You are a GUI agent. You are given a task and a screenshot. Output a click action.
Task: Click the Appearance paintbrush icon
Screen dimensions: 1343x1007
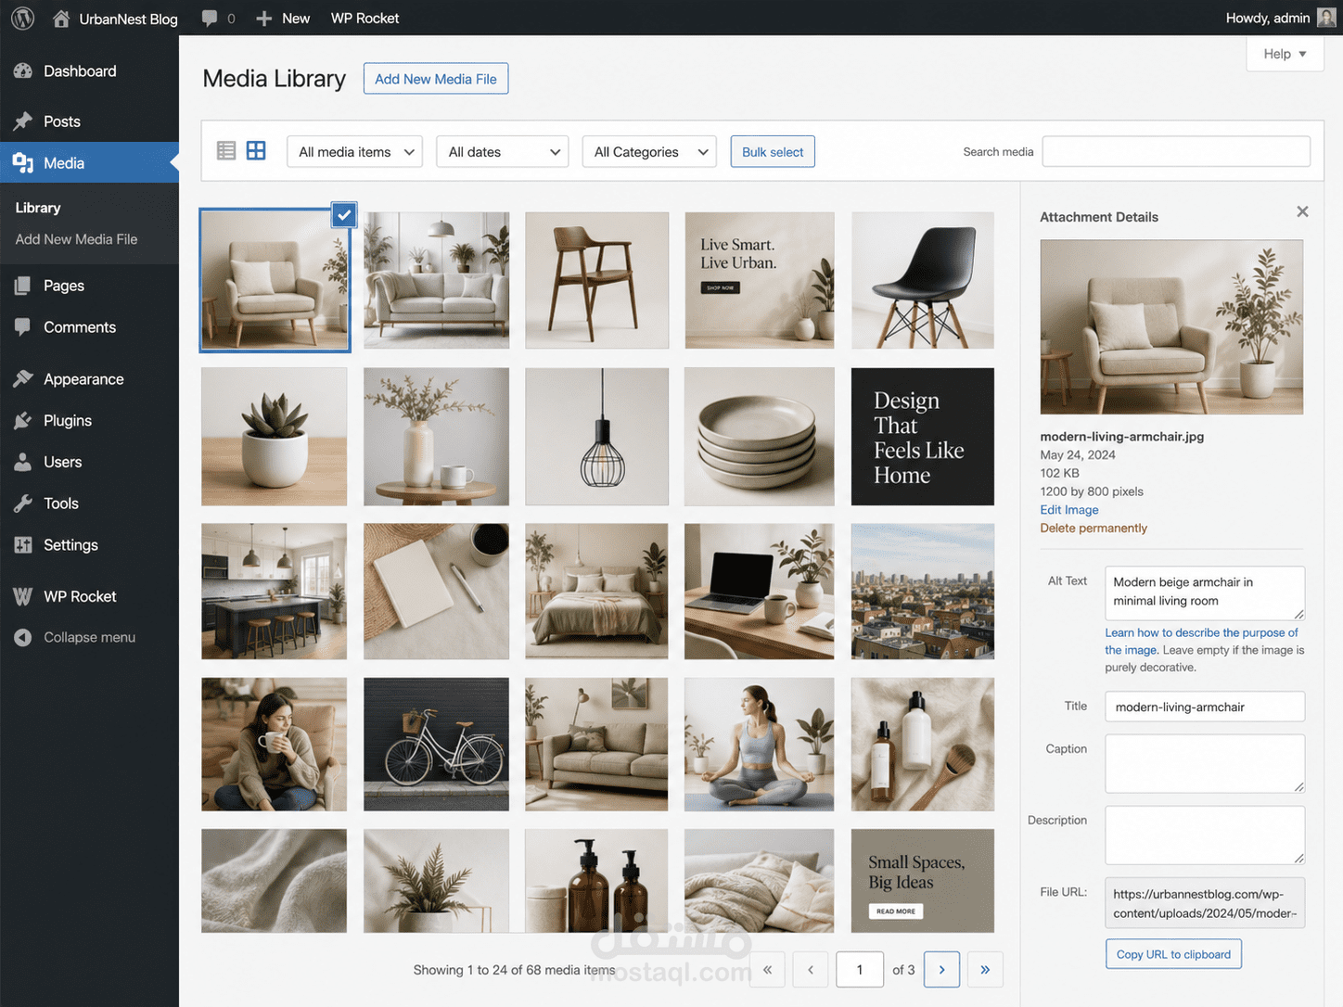pos(23,378)
